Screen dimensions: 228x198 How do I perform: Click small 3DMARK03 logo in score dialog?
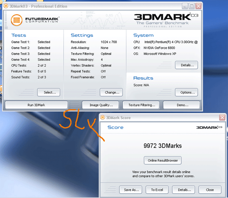coord(209,127)
